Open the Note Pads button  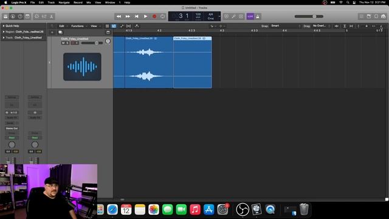click(369, 16)
